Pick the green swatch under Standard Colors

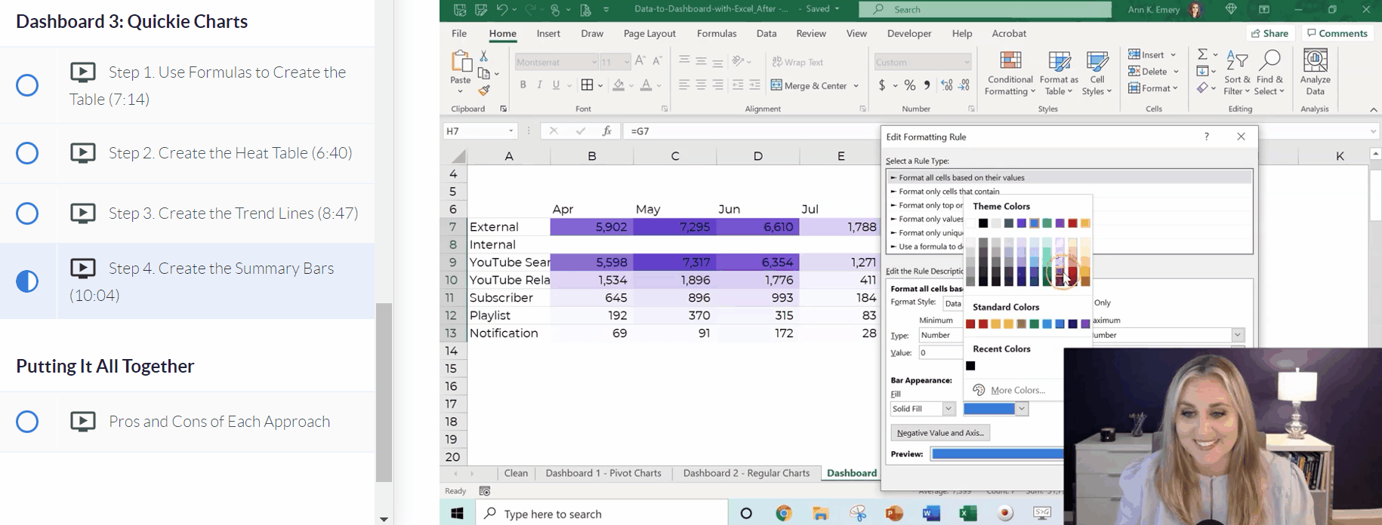pos(1035,324)
